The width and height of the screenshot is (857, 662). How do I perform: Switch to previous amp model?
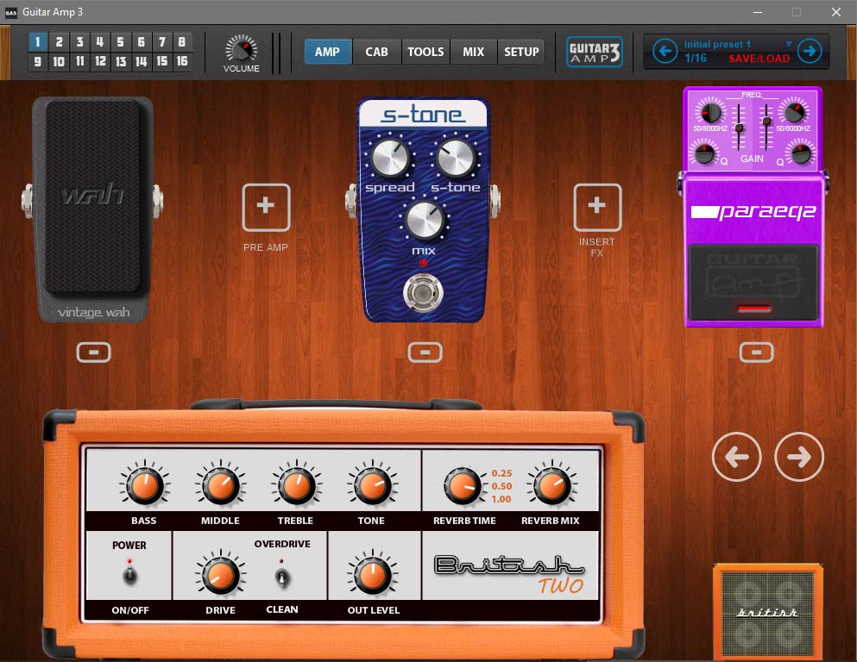click(x=736, y=457)
